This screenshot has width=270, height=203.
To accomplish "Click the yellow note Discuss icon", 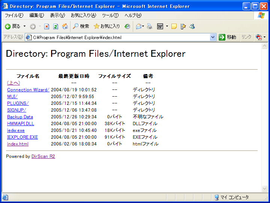I will [x=174, y=26].
